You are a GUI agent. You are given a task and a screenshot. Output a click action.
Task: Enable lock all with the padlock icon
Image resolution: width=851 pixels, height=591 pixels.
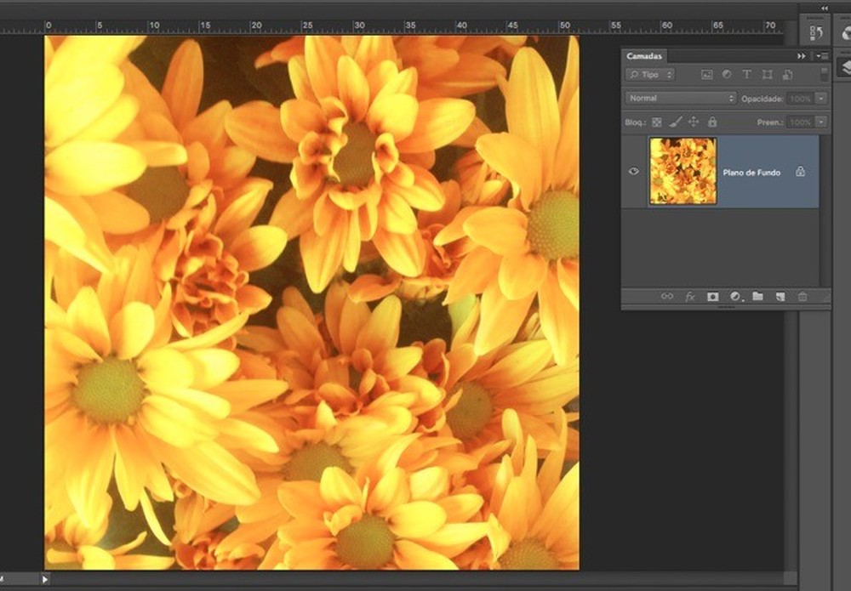pos(713,122)
